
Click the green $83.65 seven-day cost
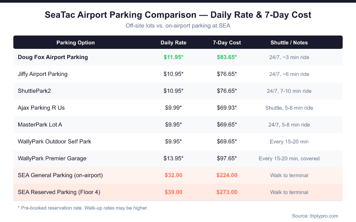(x=227, y=57)
